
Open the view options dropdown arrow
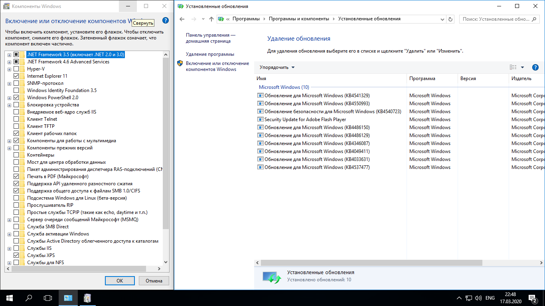(522, 67)
